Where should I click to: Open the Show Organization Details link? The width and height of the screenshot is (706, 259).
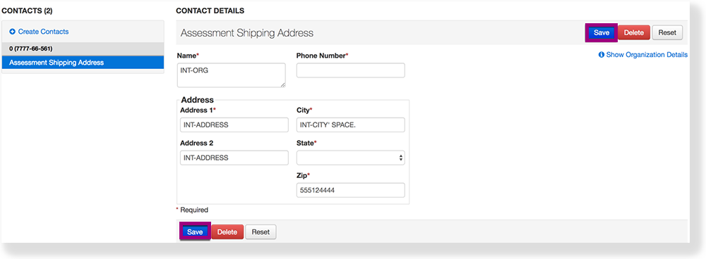click(647, 55)
